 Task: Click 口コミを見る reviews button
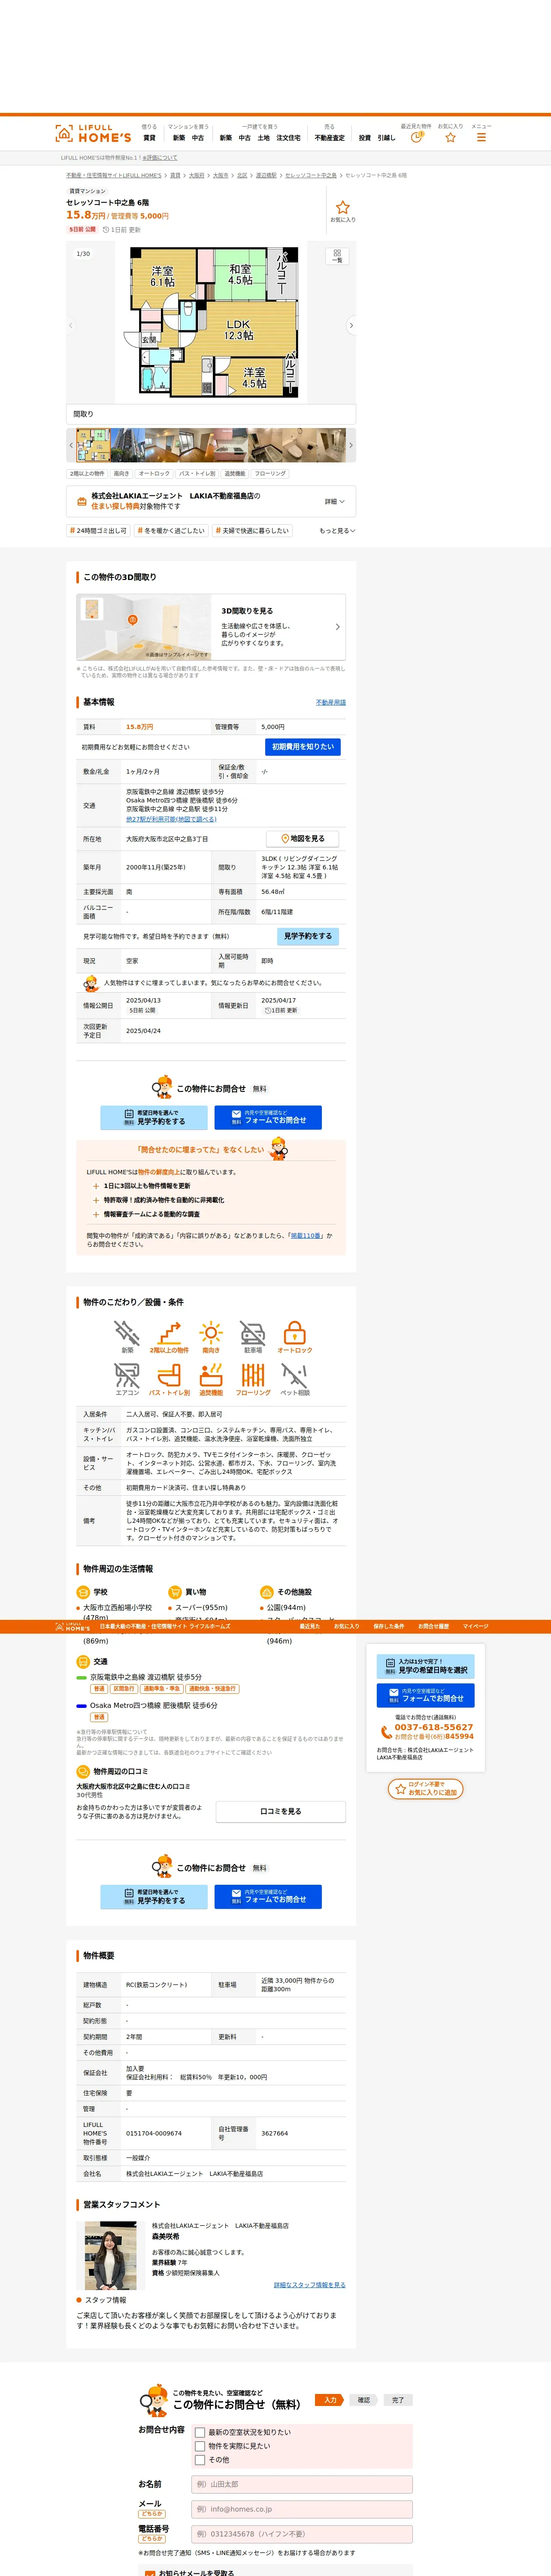tap(281, 1811)
